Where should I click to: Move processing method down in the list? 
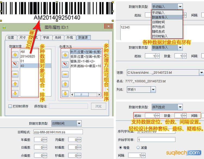[x=65, y=93]
